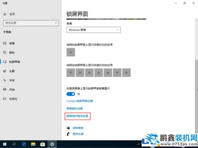Screen dimensions: 198x148
Task: Open 屏幕超时设置 link
Action: tap(75, 108)
